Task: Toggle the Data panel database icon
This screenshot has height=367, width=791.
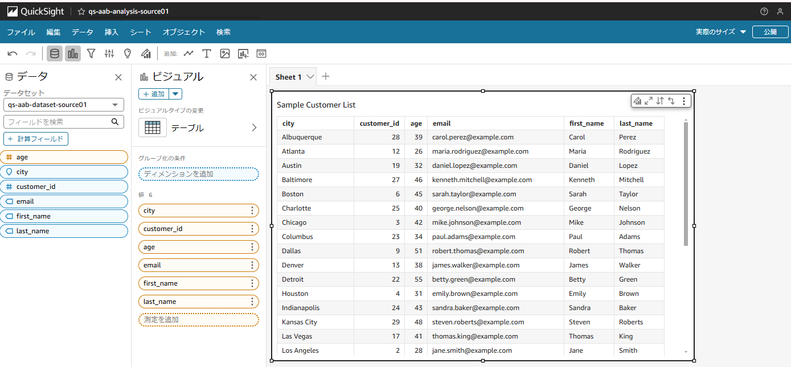Action: tap(55, 53)
